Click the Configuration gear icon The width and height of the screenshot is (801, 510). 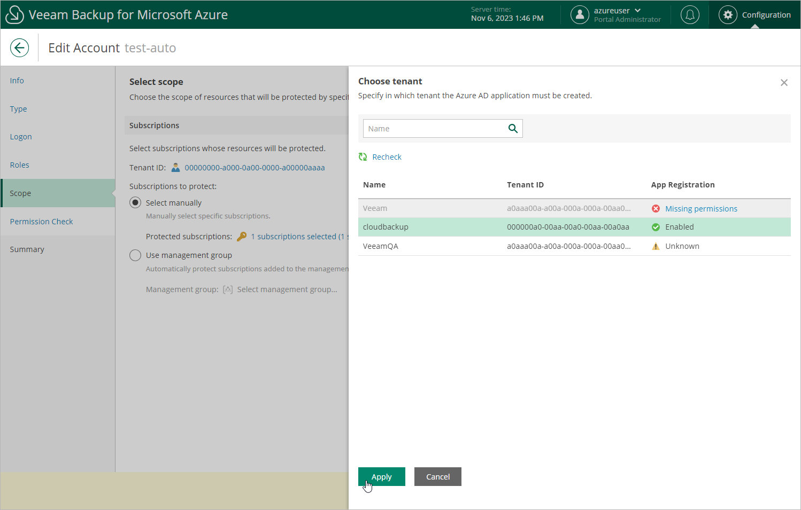(728, 14)
